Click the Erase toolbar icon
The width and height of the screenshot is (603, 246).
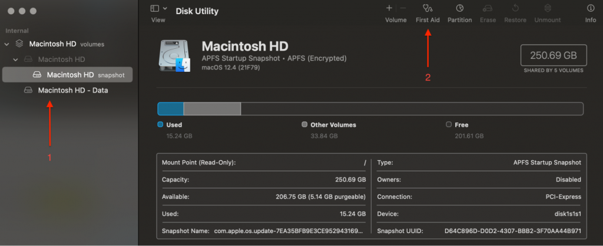tap(488, 8)
